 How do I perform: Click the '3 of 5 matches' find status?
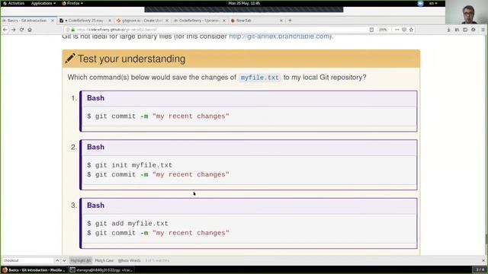[157, 260]
